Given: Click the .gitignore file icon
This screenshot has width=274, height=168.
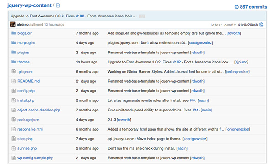Looking at the screenshot, I should tap(13, 71).
